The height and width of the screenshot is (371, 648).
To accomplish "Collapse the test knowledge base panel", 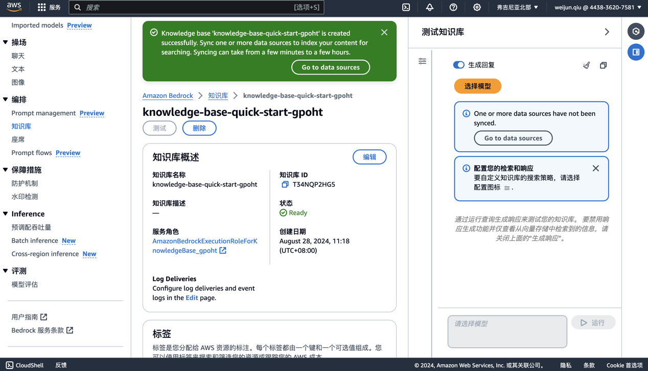I will (x=607, y=32).
